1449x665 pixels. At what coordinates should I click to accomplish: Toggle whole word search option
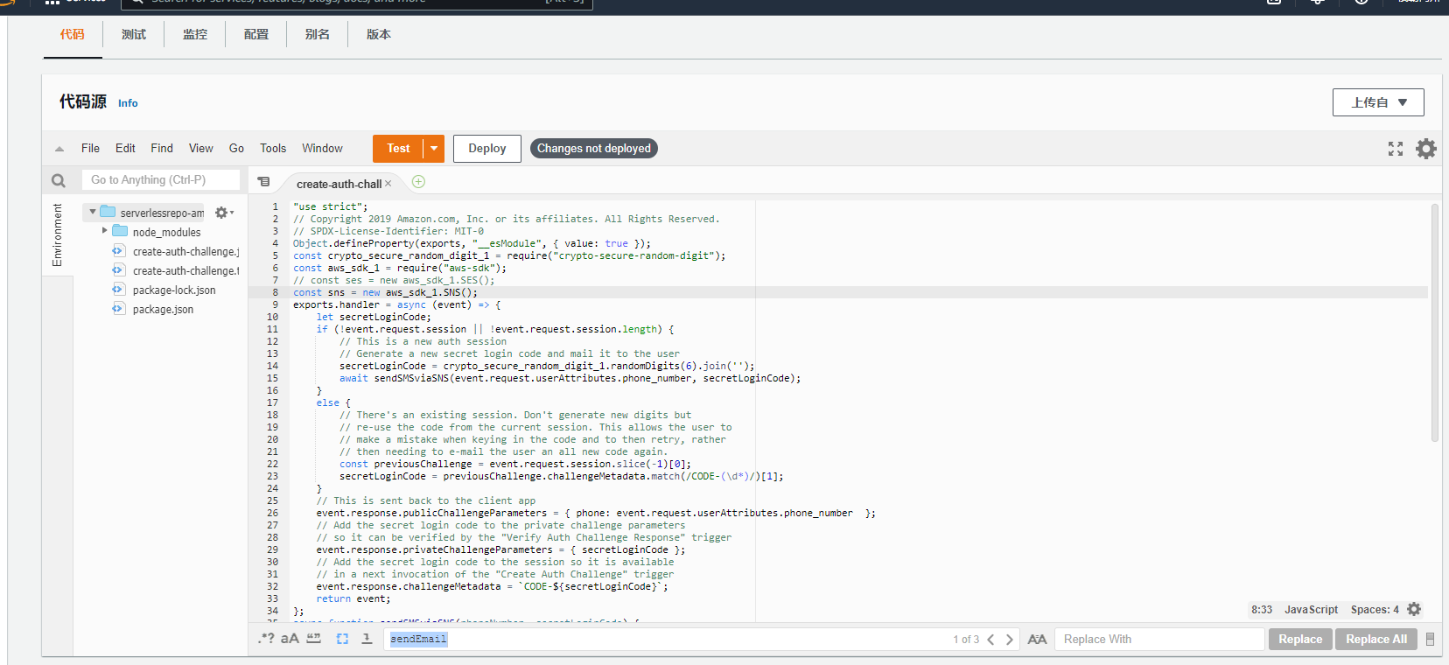(x=314, y=639)
